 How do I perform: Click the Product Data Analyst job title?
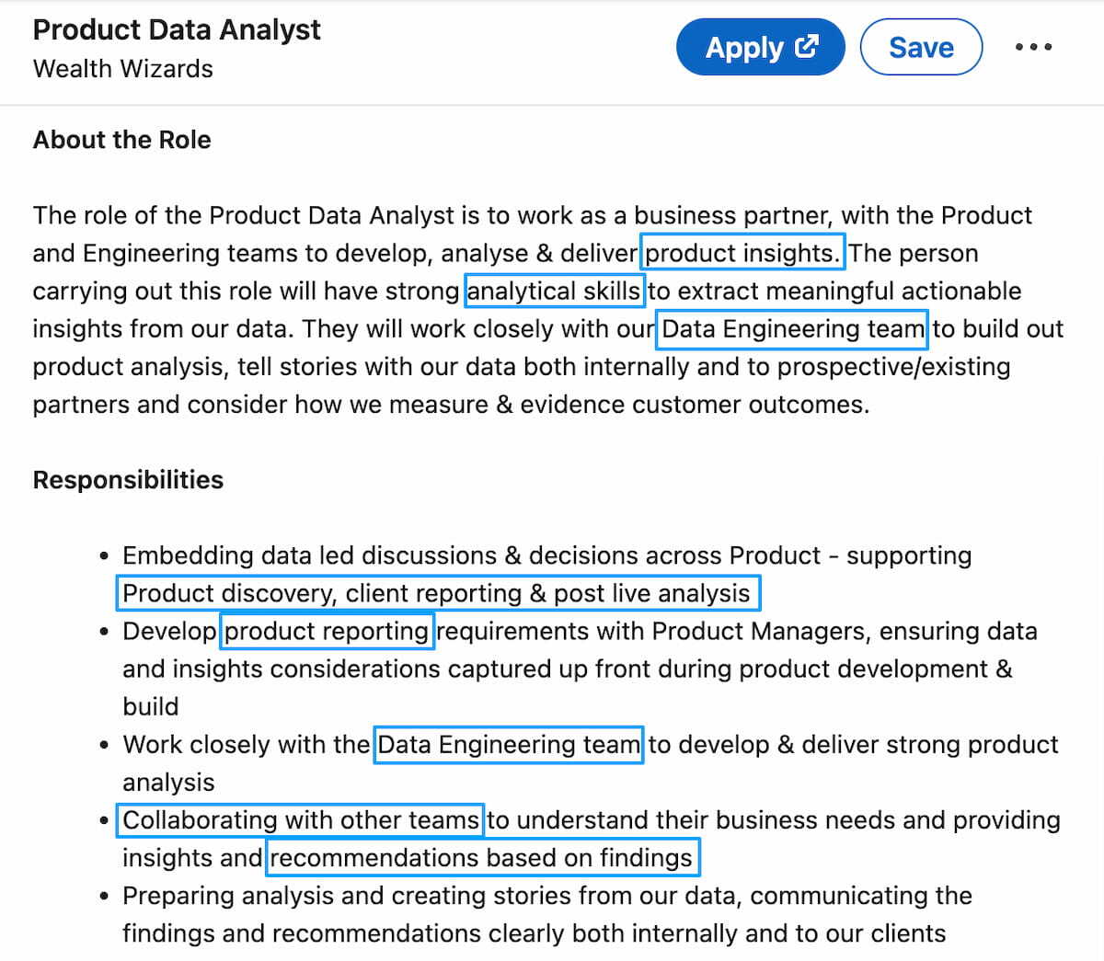tap(177, 29)
